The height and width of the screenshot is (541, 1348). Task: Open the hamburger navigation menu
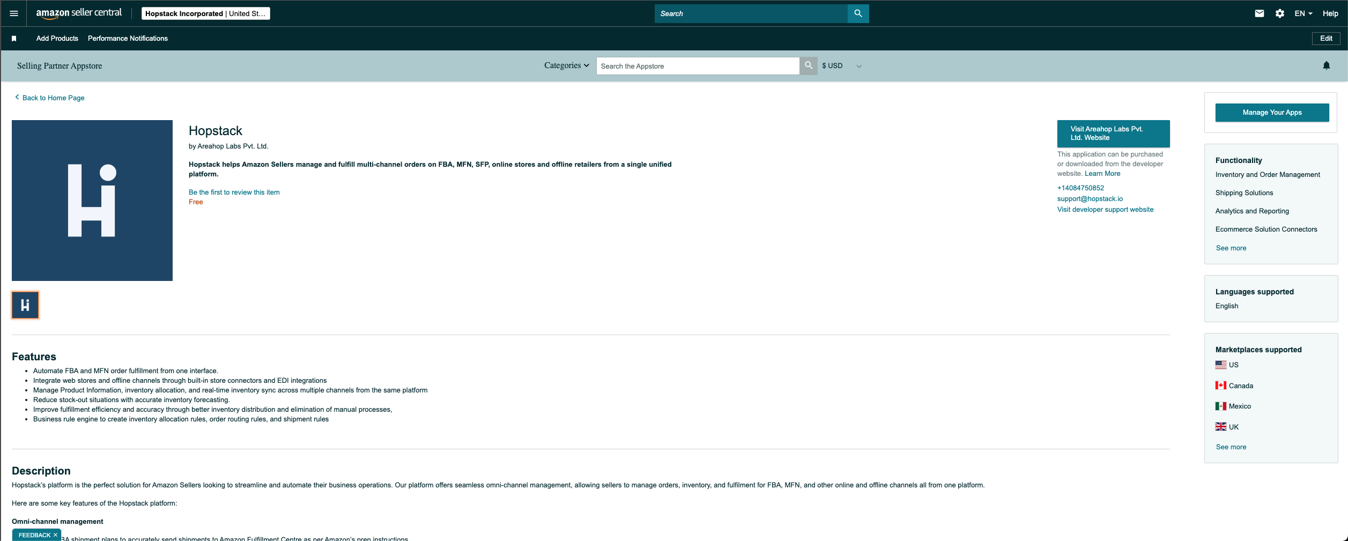click(x=14, y=13)
